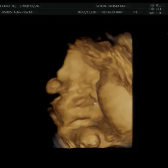The height and width of the screenshot is (168, 168).
Task: Click the 'GA=29w1d' gestational age value
Action: point(23,12)
